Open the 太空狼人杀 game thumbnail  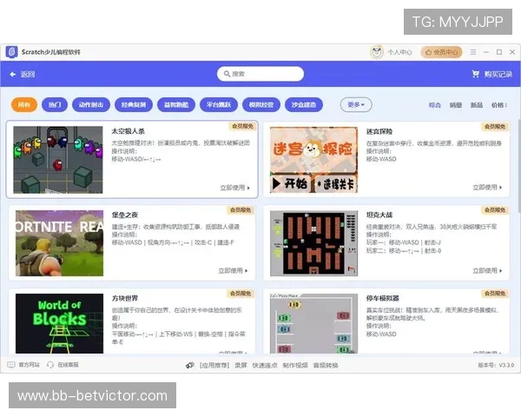(58, 160)
